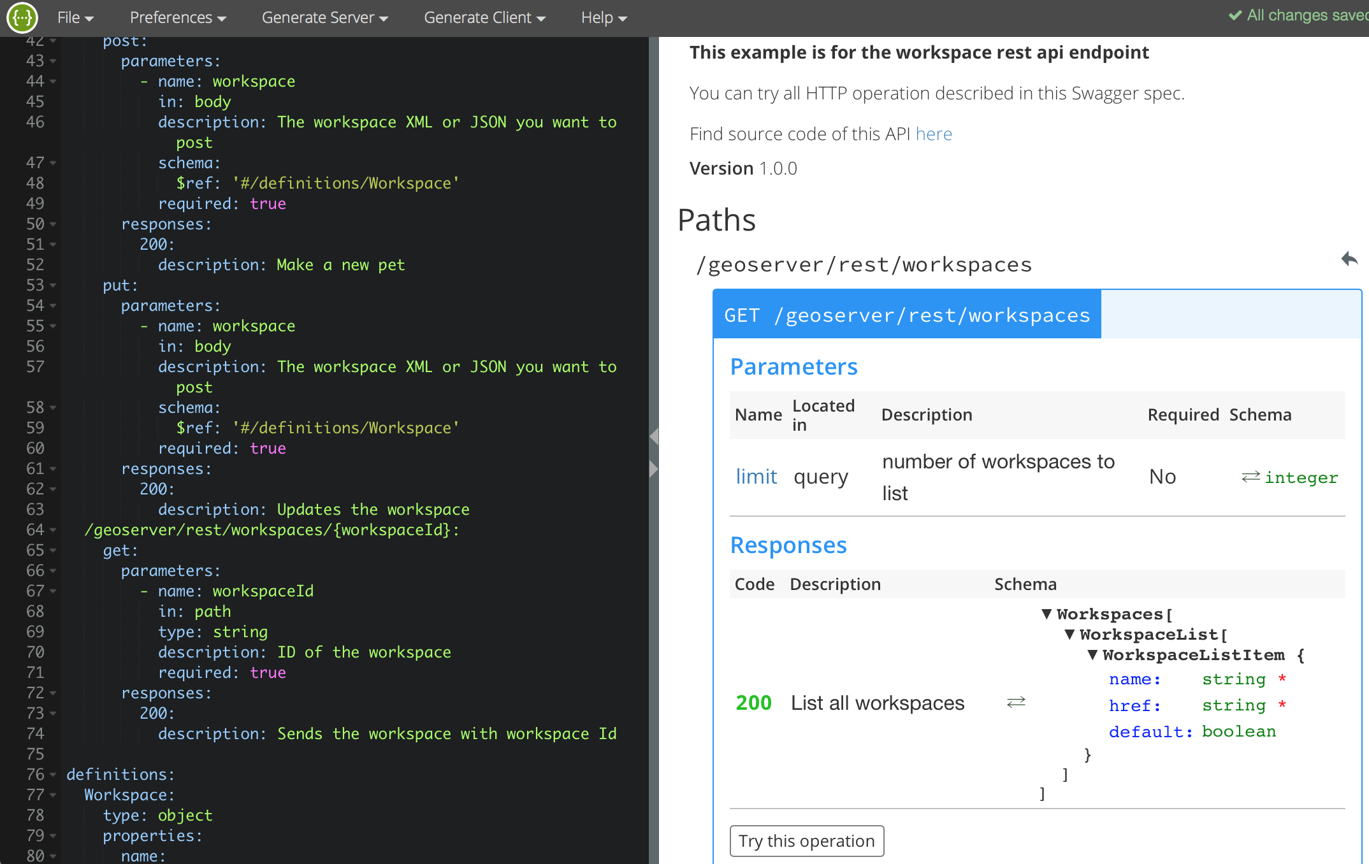Open the Preferences dropdown
The height and width of the screenshot is (864, 1369).
click(x=177, y=17)
